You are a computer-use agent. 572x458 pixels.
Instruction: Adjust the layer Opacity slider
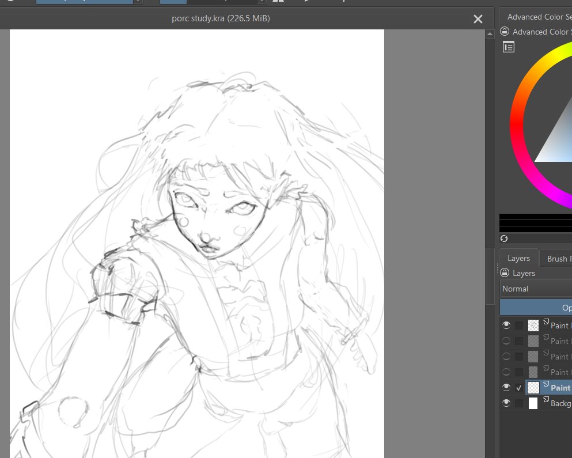tap(536, 308)
